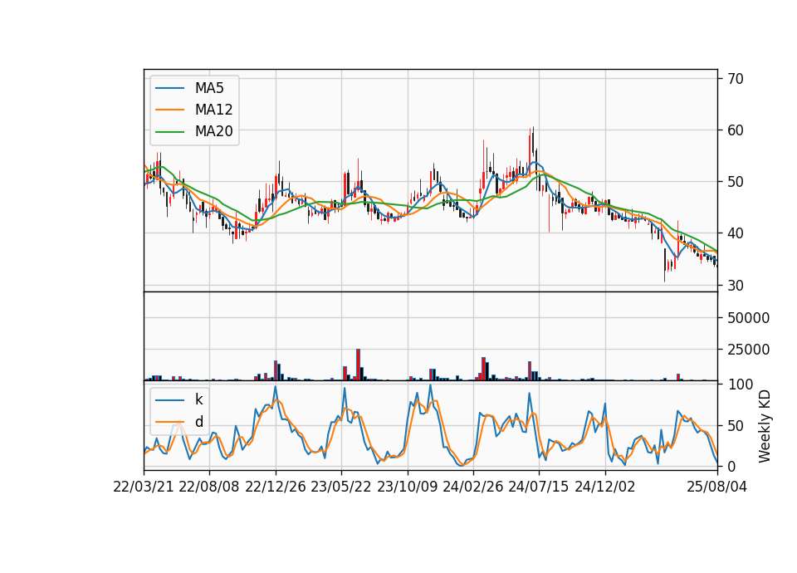
Task: Click the blue MA5 legend line sample
Action: 169,89
